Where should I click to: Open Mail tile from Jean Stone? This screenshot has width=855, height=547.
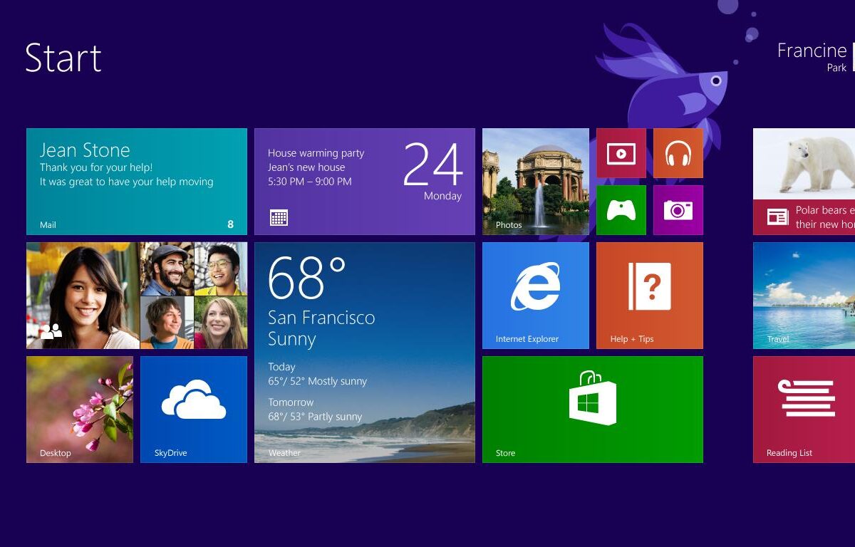136,182
